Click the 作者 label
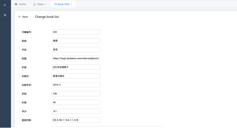The width and height of the screenshot is (237, 128). pos(24,67)
